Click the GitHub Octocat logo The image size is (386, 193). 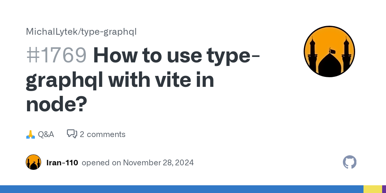350,162
